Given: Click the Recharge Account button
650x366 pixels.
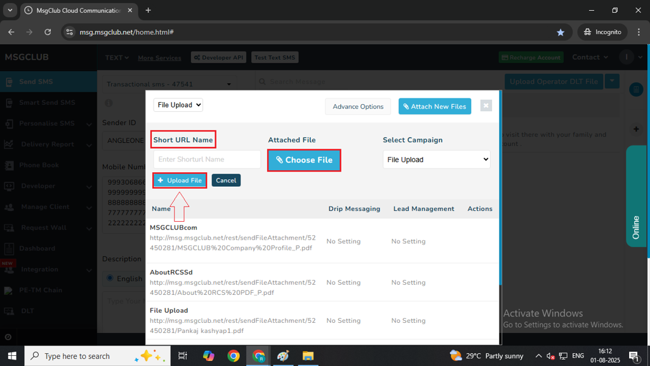Looking at the screenshot, I should click(x=531, y=58).
